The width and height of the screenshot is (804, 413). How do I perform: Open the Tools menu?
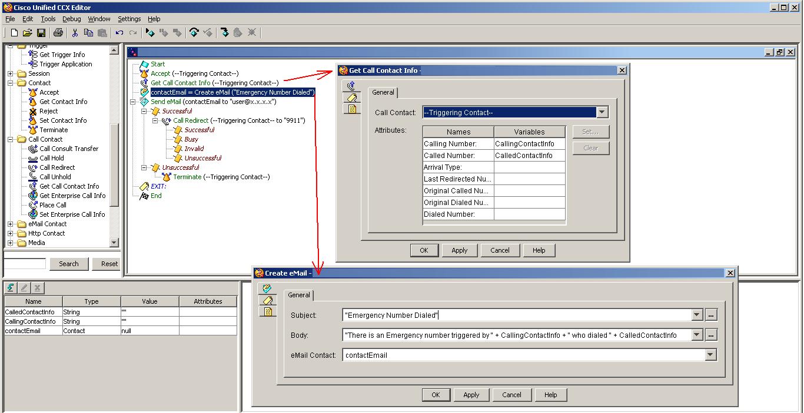click(x=48, y=19)
